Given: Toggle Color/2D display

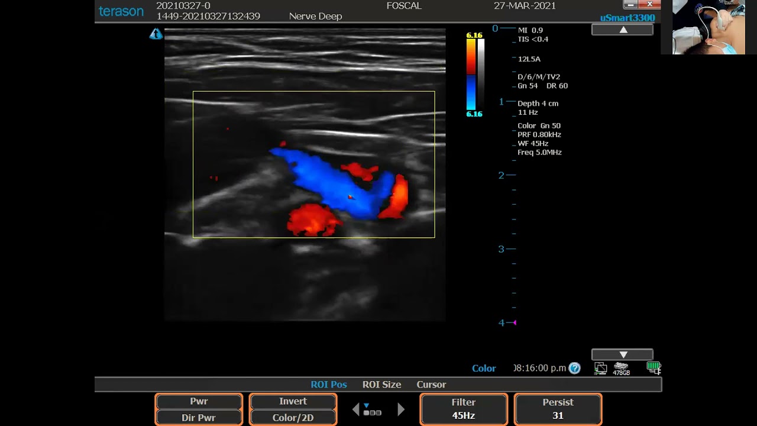Looking at the screenshot, I should (x=293, y=417).
